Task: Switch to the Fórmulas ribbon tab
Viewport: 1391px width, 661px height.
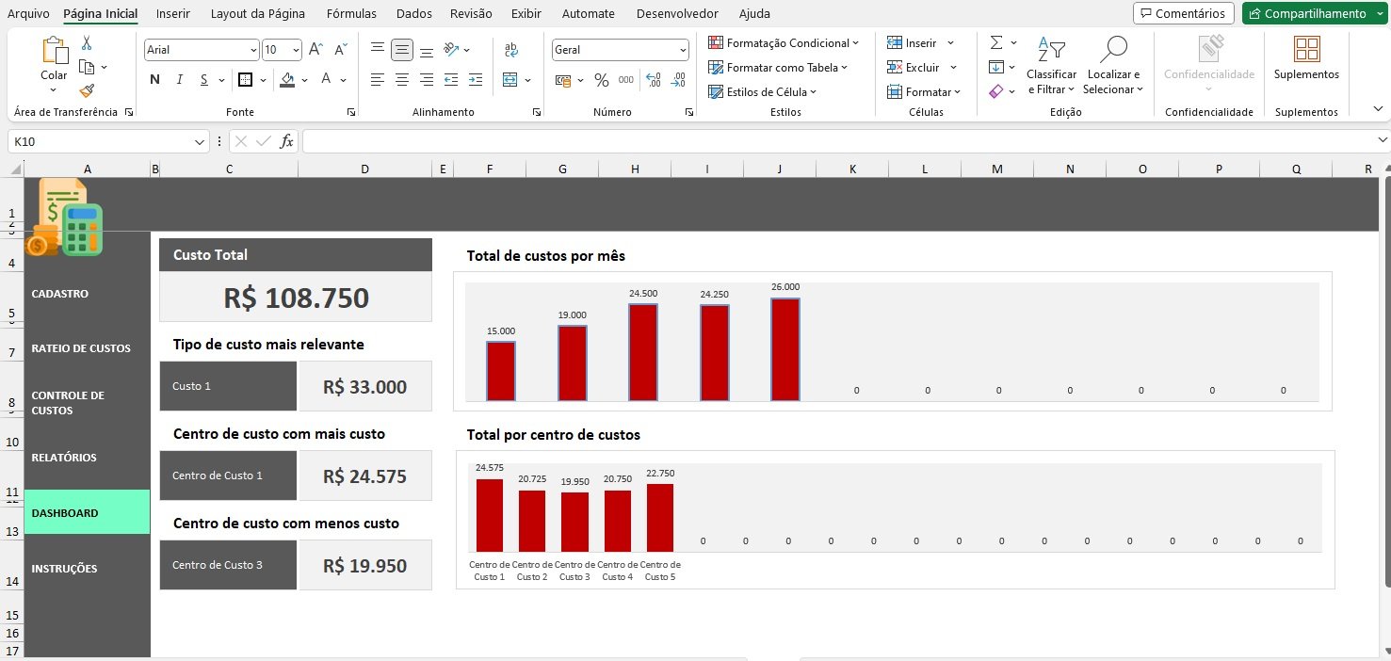Action: pyautogui.click(x=351, y=14)
